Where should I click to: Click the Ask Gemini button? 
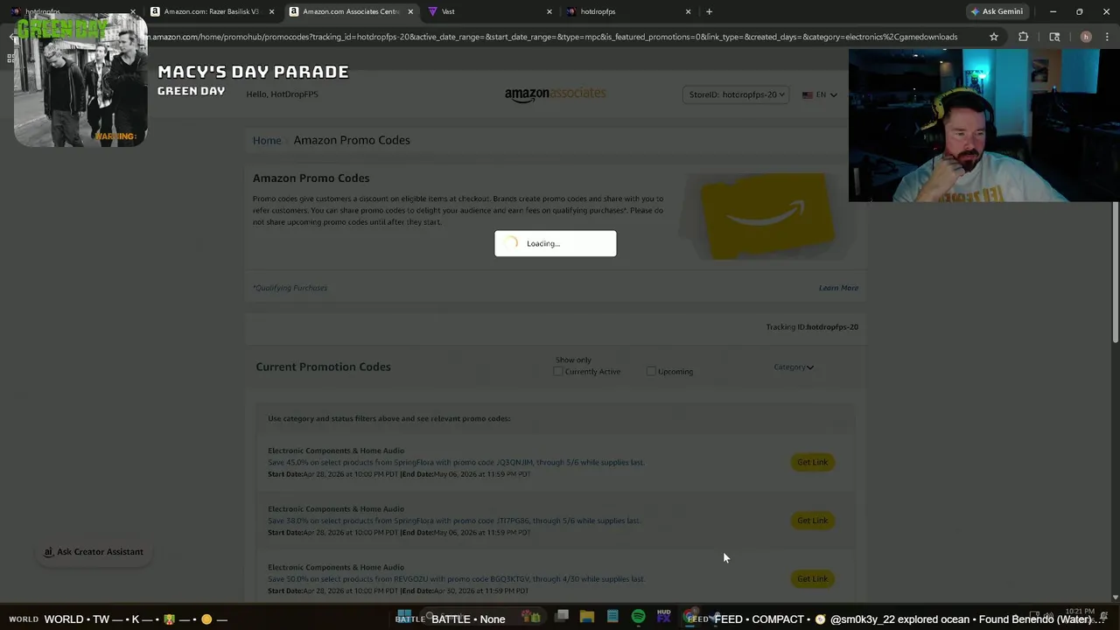(997, 11)
